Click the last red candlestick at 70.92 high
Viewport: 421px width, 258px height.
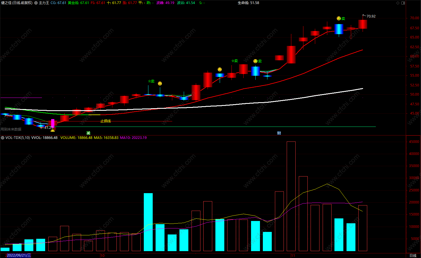363,24
